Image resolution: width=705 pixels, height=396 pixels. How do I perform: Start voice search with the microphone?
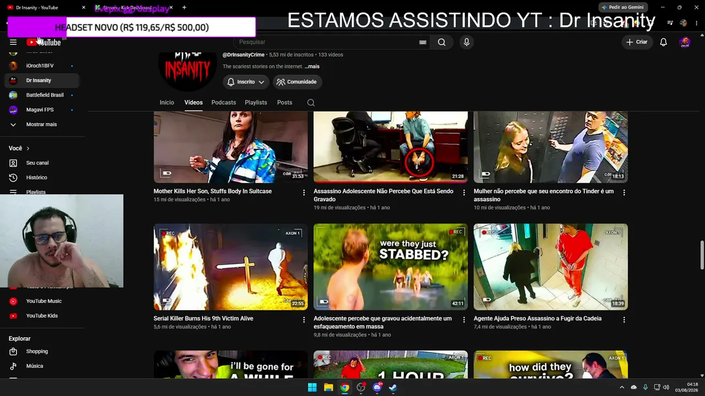pos(467,42)
